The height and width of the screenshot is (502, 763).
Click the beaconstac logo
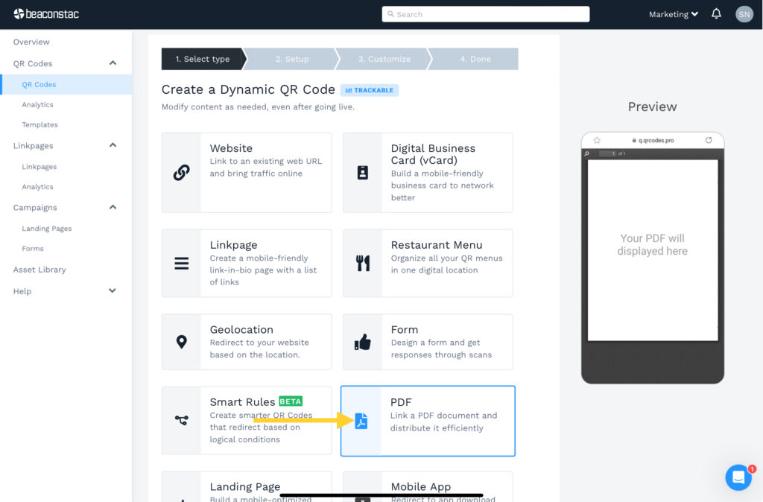coord(45,13)
